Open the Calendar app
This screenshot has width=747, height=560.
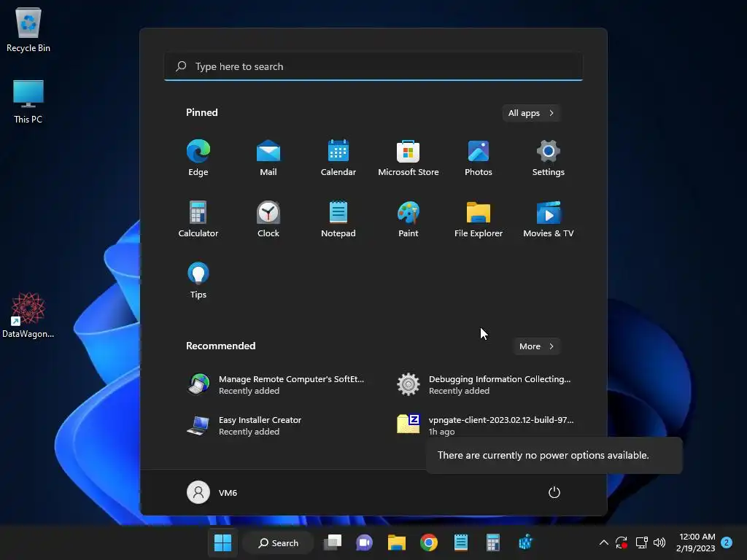[x=338, y=158]
